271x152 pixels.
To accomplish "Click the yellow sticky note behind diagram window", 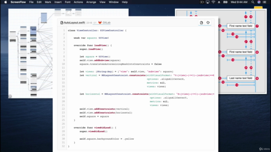I will (258, 8).
